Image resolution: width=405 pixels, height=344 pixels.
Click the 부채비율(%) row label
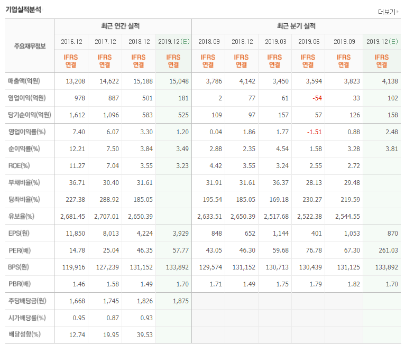(24, 182)
